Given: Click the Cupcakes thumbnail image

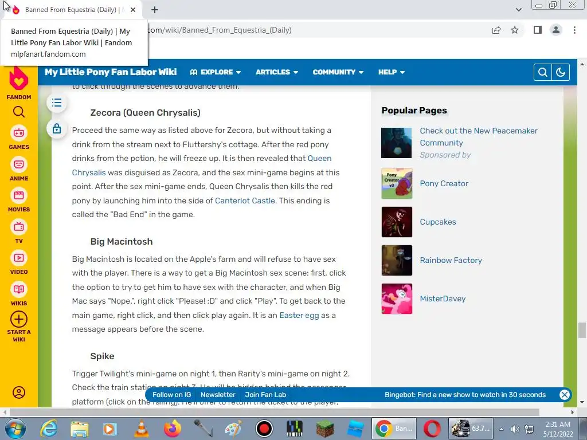Looking at the screenshot, I should coord(397,222).
